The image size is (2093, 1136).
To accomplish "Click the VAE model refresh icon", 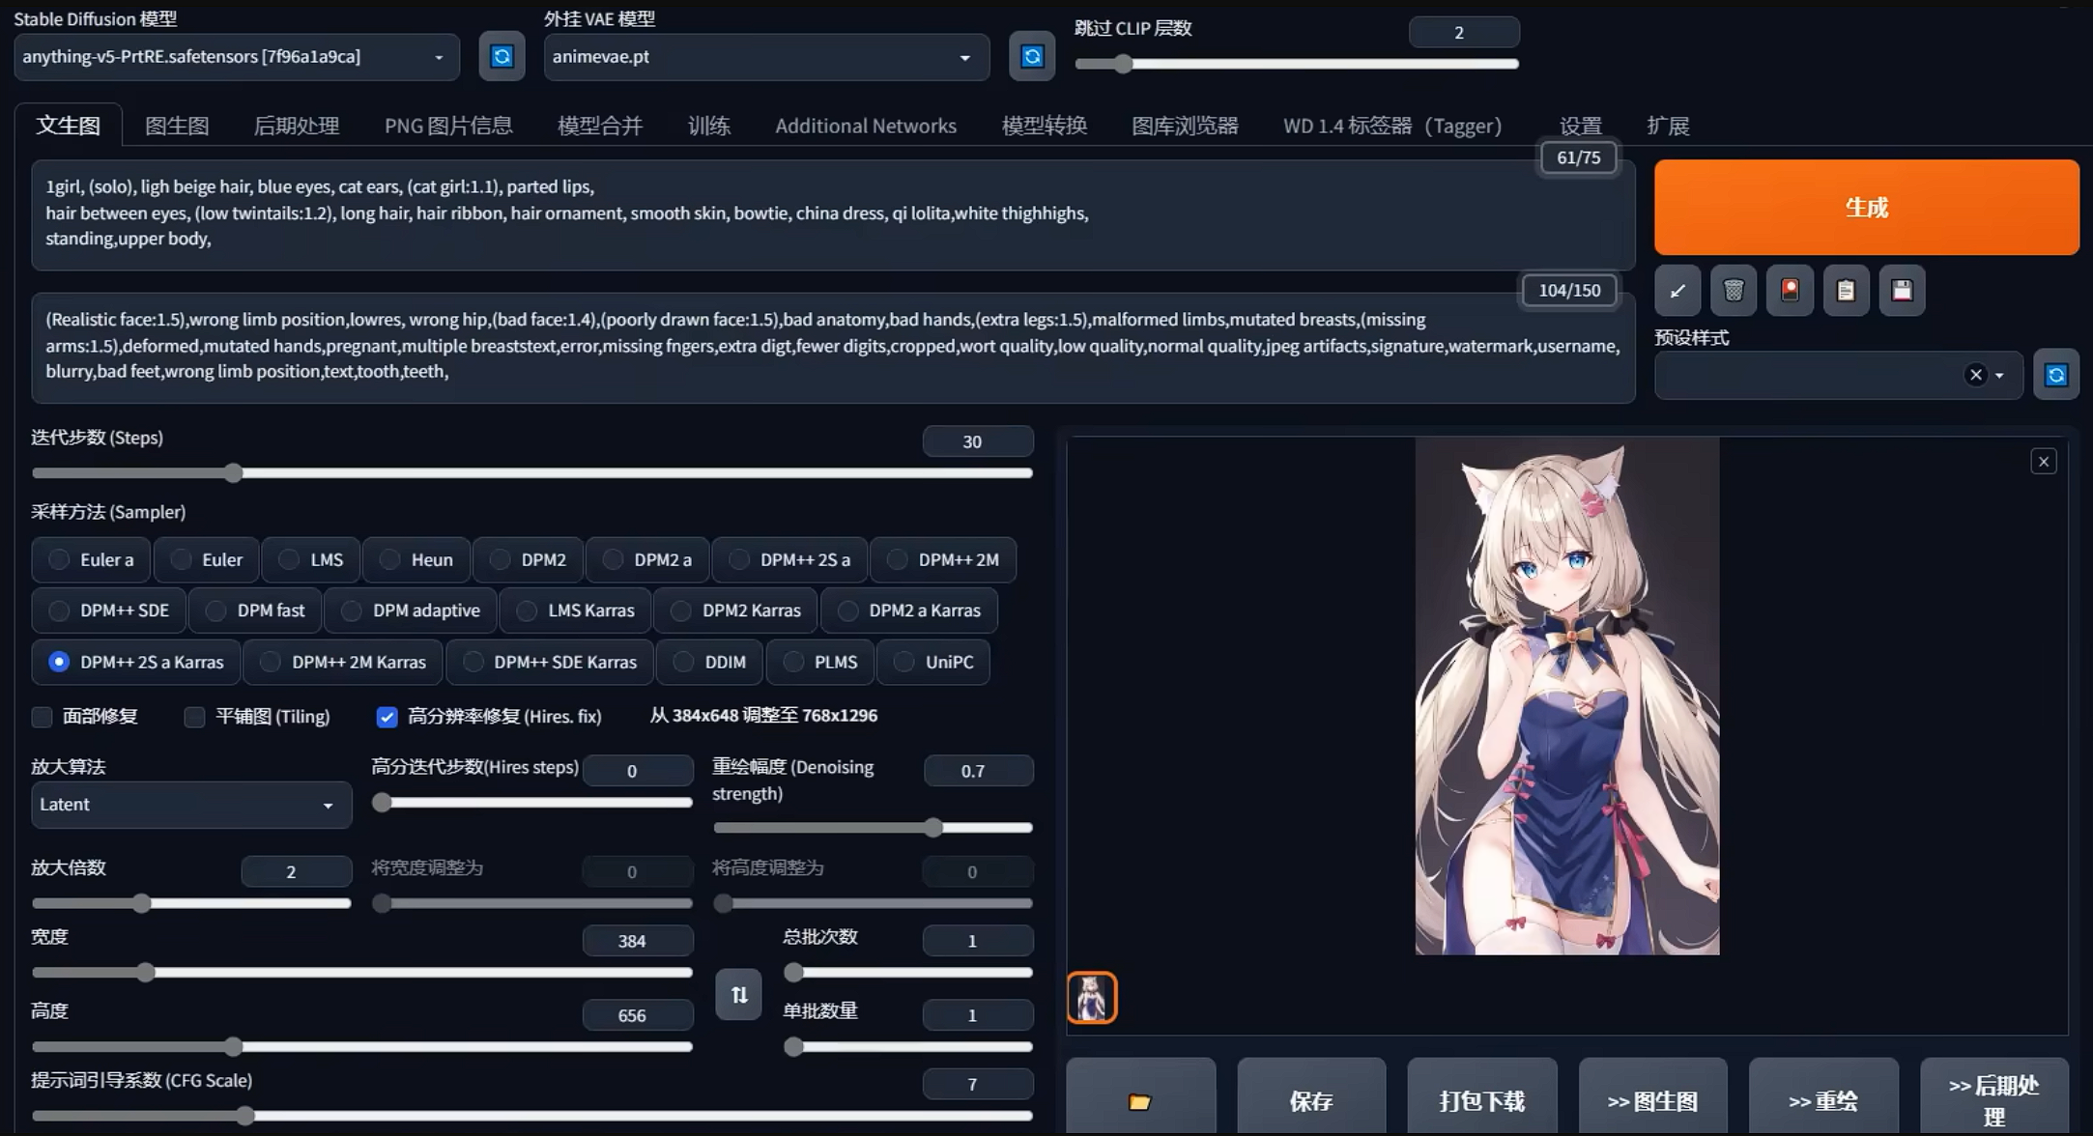I will (x=1031, y=56).
